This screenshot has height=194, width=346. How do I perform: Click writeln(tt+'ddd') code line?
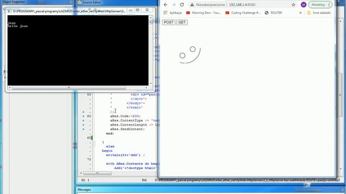tap(125, 155)
